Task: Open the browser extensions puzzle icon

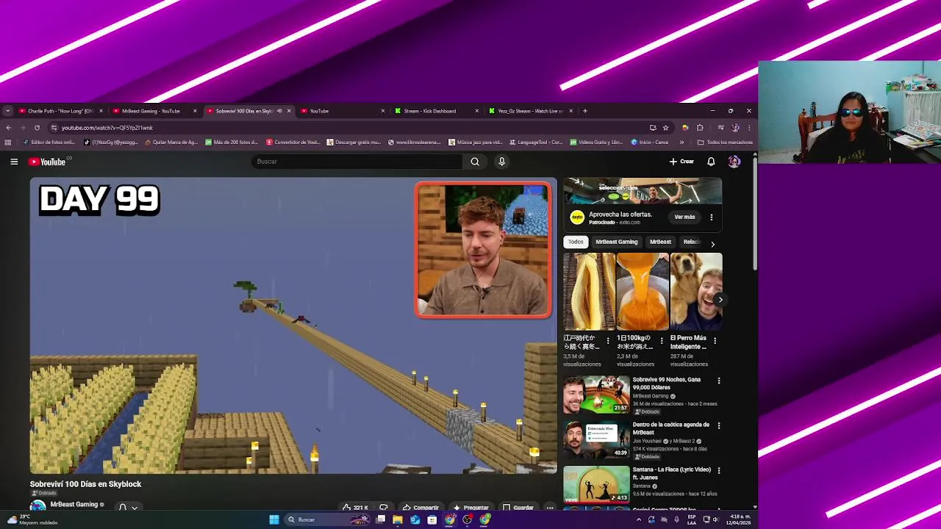Action: [700, 128]
